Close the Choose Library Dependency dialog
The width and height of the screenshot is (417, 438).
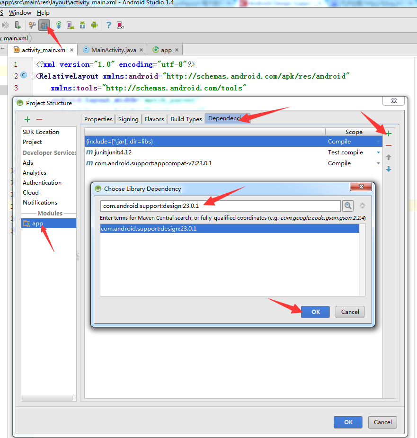[x=361, y=187]
